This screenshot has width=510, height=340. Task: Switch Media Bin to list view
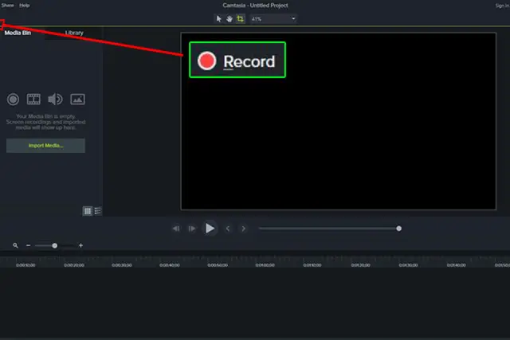(97, 211)
